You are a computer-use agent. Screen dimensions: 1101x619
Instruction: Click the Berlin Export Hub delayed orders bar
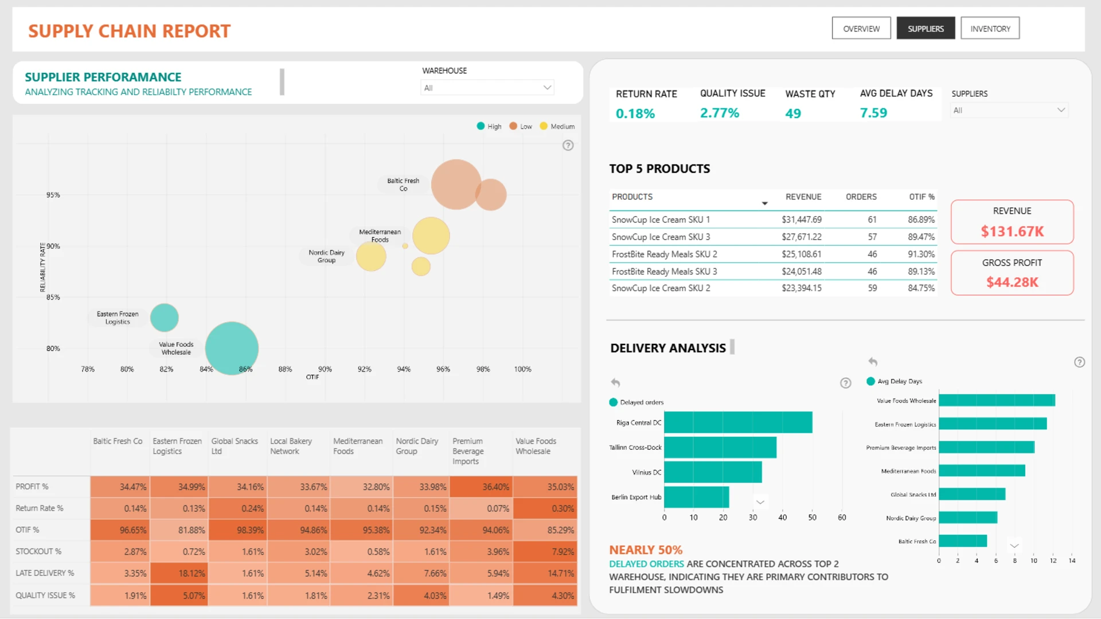click(697, 497)
